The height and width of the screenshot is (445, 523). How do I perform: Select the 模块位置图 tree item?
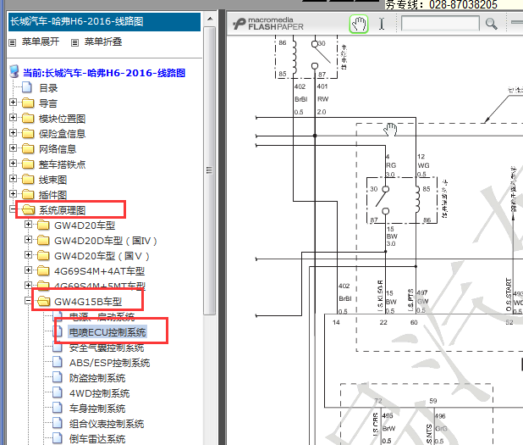tap(62, 119)
